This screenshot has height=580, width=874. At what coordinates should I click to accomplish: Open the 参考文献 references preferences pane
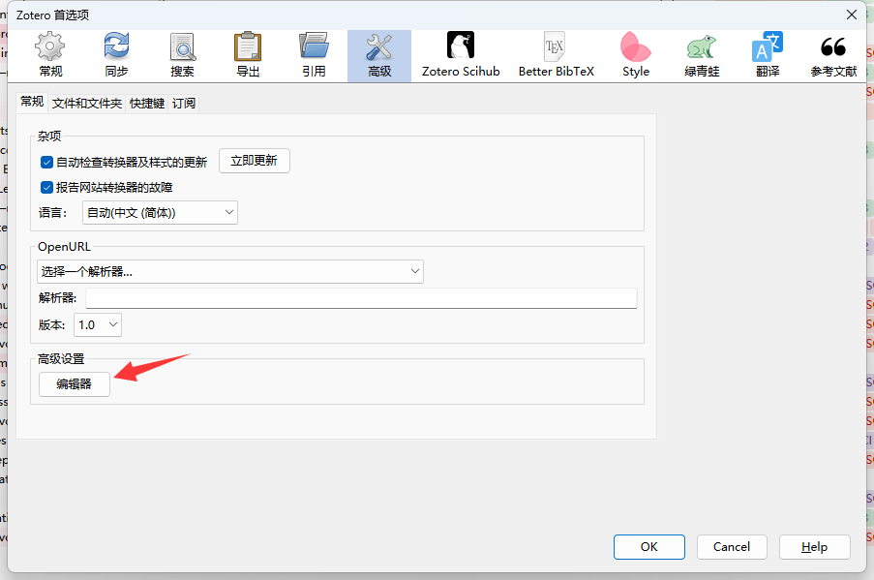click(833, 56)
